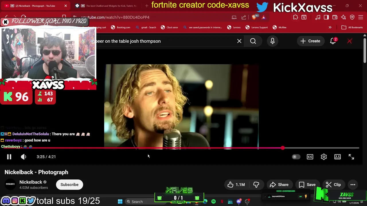The height and width of the screenshot is (206, 367).
Task: Click the page vertical scrollbar
Action: tap(364, 50)
